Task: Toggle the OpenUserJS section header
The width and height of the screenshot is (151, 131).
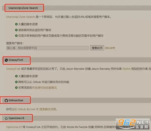Action: (x=17, y=118)
